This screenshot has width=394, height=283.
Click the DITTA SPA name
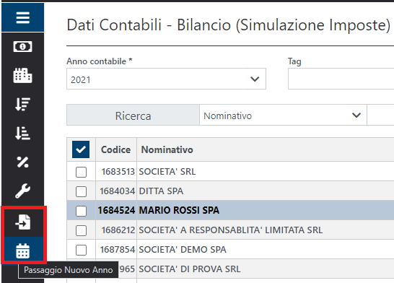coord(161,191)
